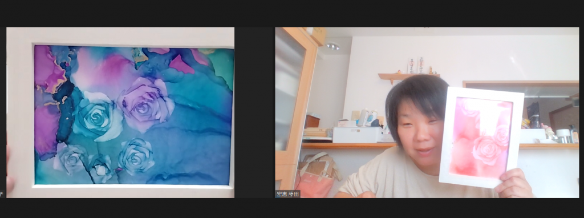
Task: Click the white storage box on counter
Action: [x=357, y=135]
